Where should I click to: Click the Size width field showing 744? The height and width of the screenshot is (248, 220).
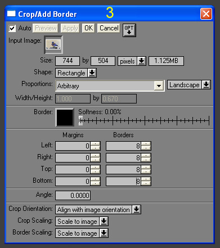pos(68,61)
